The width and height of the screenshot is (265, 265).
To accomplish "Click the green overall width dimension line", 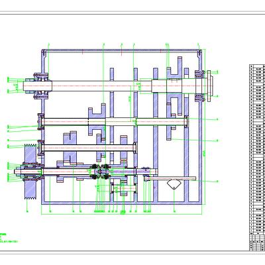I will [x=121, y=215].
